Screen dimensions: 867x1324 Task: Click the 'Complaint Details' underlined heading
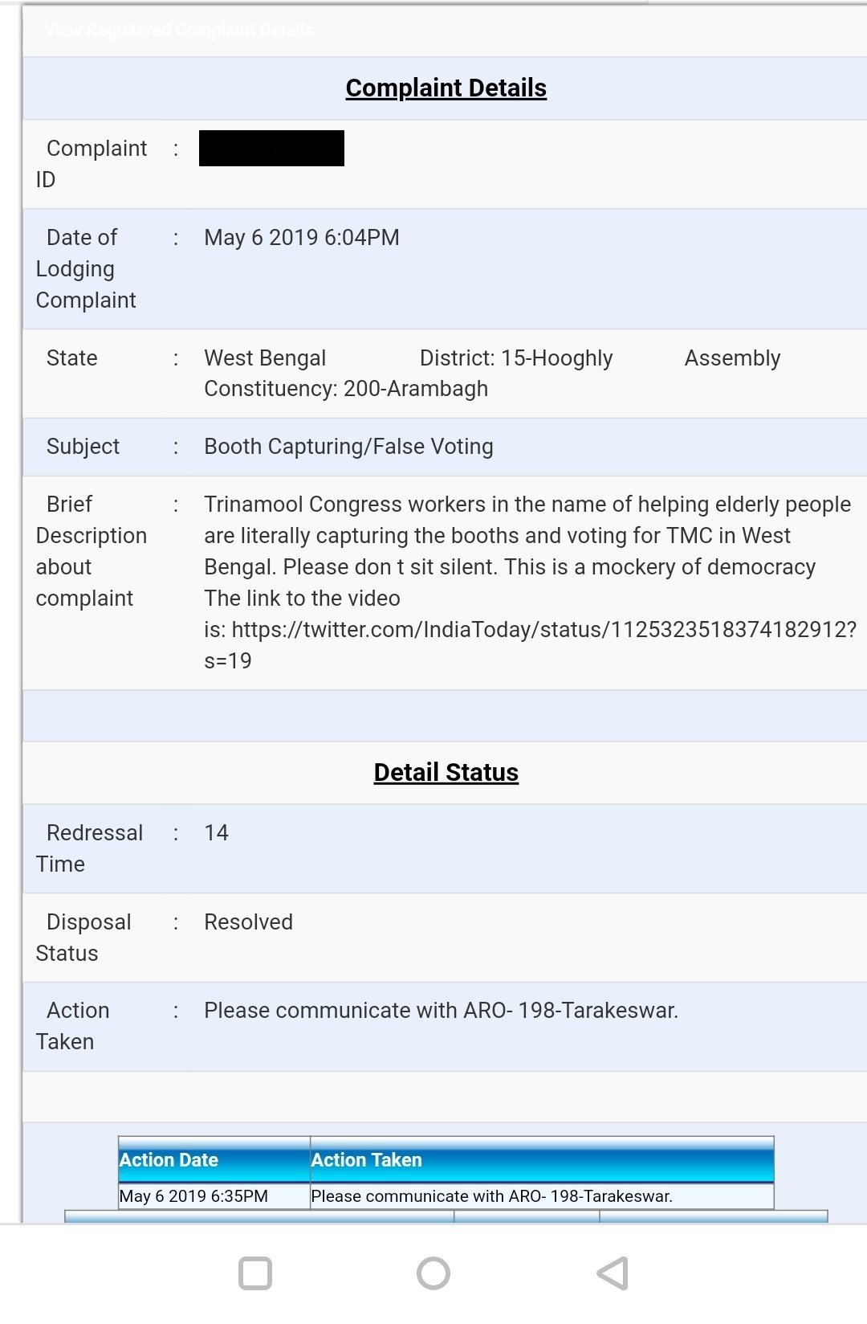446,88
